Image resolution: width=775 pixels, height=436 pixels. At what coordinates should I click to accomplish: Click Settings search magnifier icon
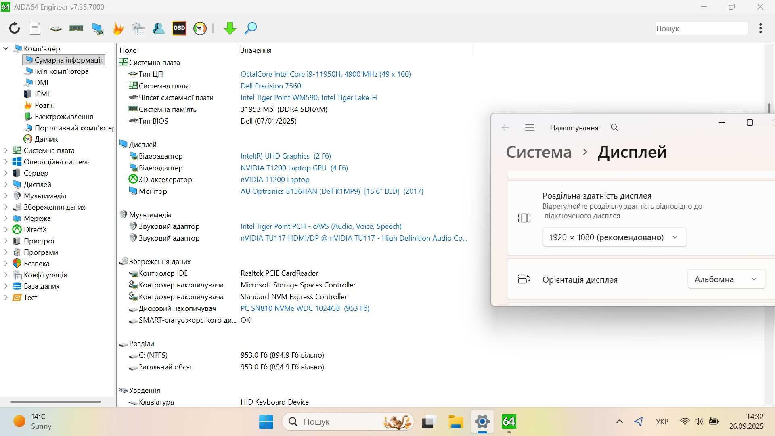coord(614,128)
